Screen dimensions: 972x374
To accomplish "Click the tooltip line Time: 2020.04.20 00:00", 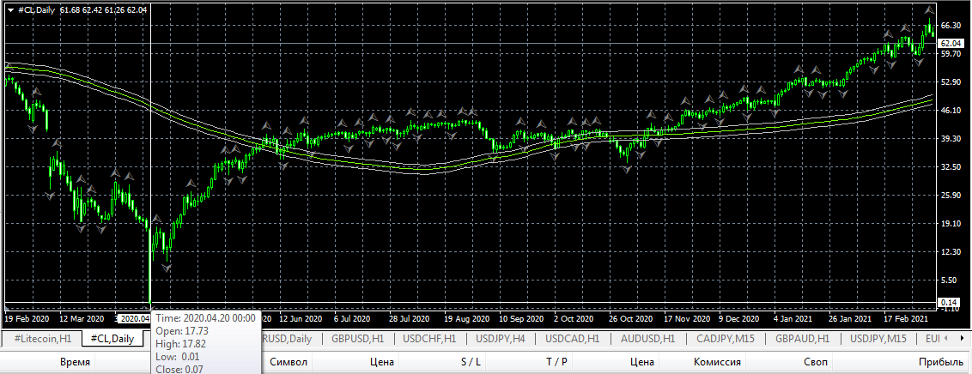I will point(206,317).
